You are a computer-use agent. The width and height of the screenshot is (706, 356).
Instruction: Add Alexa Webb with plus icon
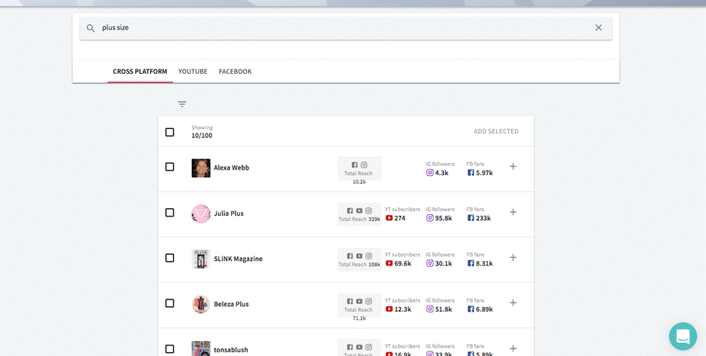click(x=513, y=167)
